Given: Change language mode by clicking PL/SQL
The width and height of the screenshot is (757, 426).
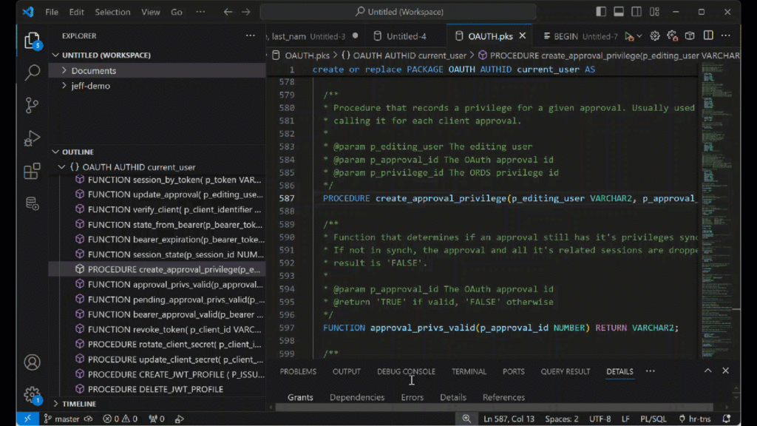Looking at the screenshot, I should (x=654, y=418).
